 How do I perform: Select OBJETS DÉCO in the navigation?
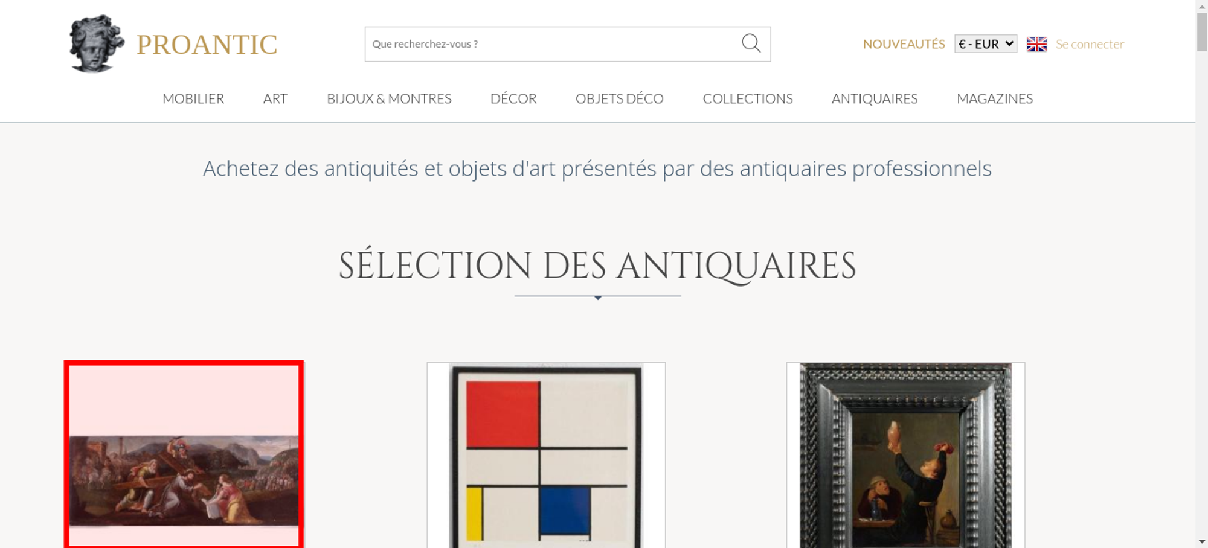click(620, 98)
